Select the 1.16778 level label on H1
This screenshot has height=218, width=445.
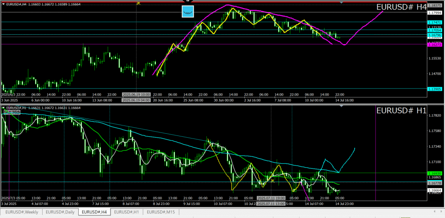pos(435,183)
